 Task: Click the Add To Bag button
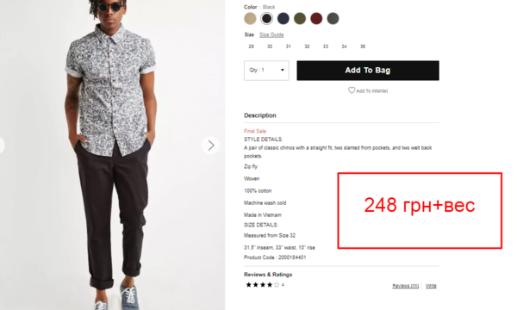(368, 71)
